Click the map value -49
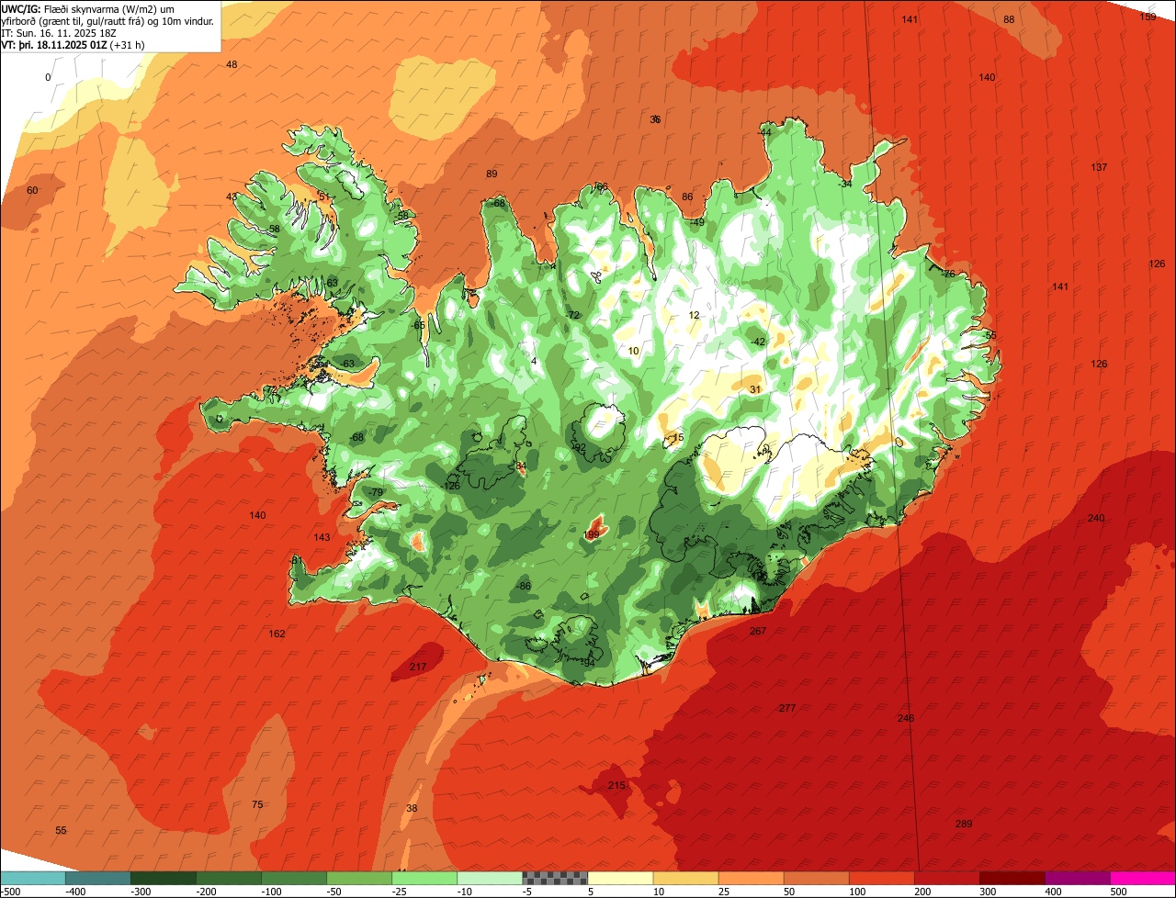The image size is (1176, 898). tap(697, 222)
